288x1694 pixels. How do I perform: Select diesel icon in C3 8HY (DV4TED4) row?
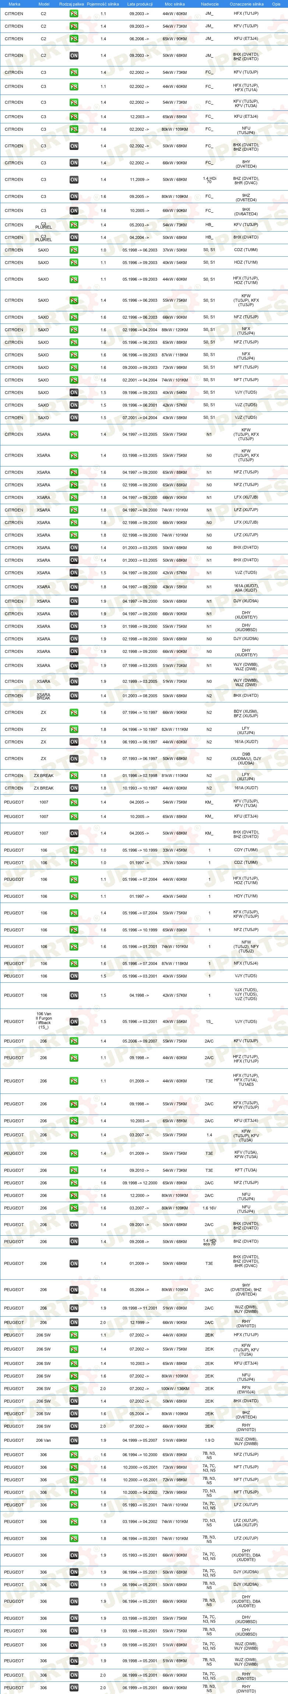pyautogui.click(x=74, y=163)
